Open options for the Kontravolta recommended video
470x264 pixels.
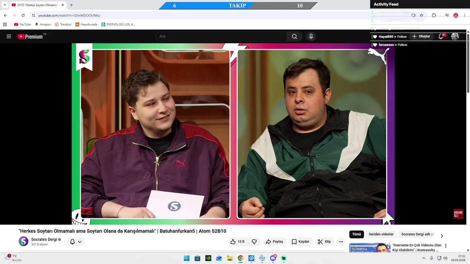[x=446, y=246]
